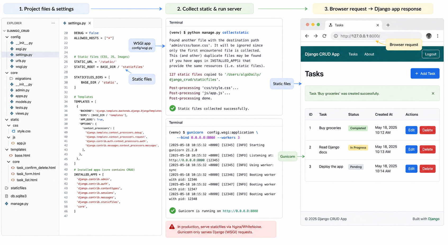Open style.css under css folder
Screen dimensions: 448x245
pos(24,131)
